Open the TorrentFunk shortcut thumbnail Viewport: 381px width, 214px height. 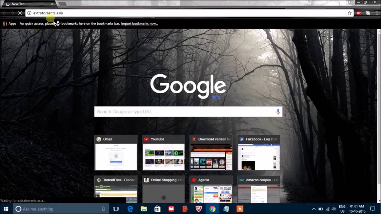[116, 189]
